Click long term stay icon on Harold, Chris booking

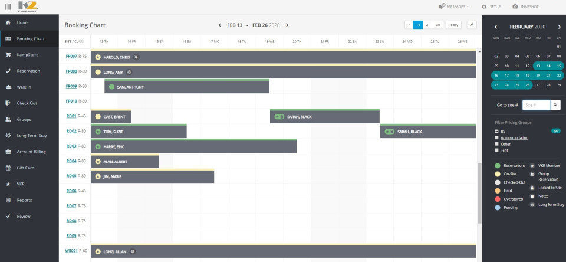[136, 57]
